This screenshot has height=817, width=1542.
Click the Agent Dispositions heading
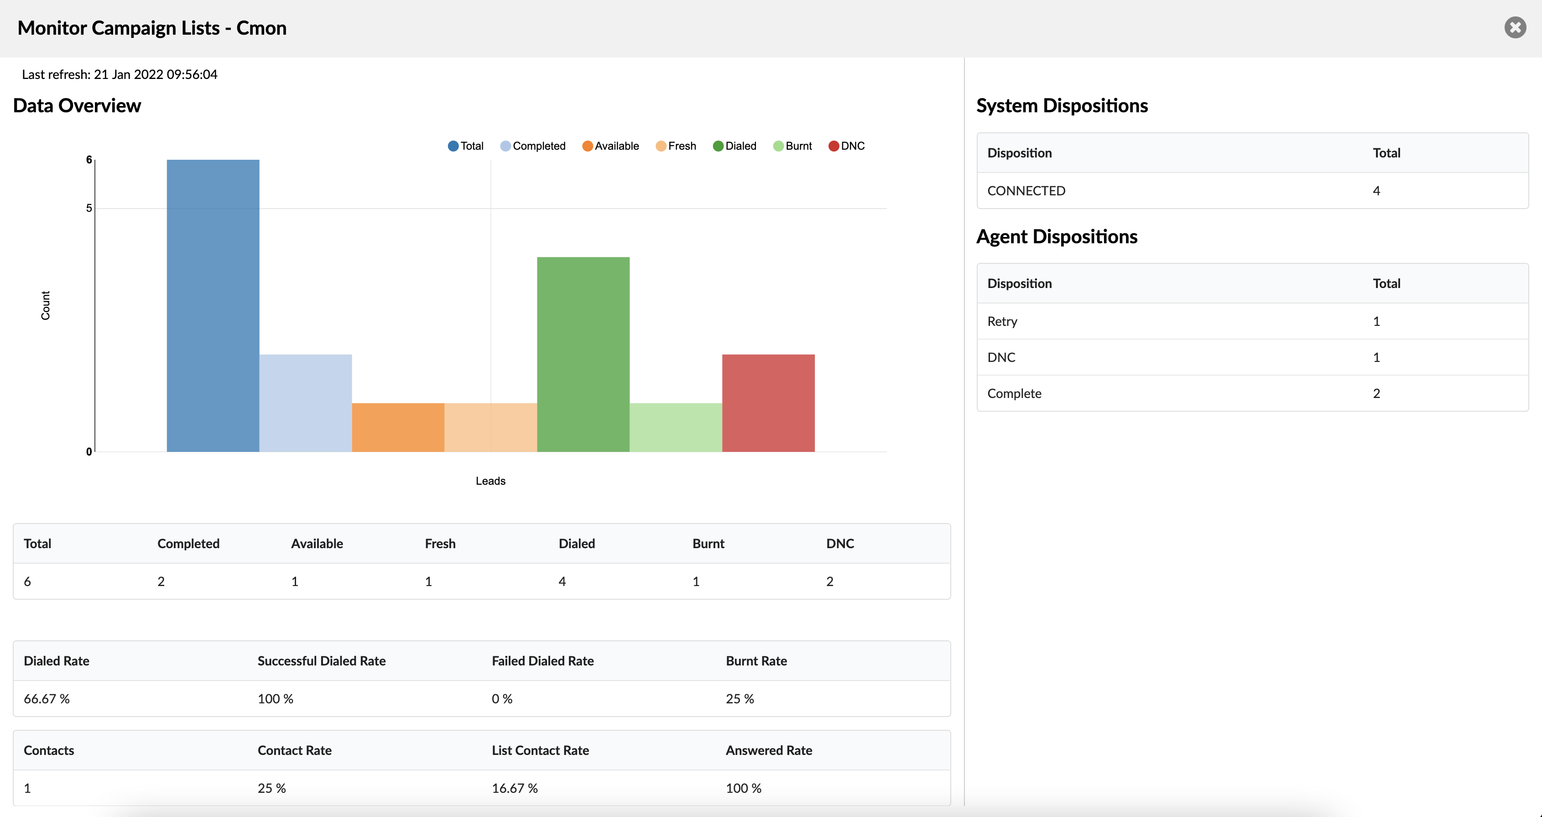tap(1057, 236)
